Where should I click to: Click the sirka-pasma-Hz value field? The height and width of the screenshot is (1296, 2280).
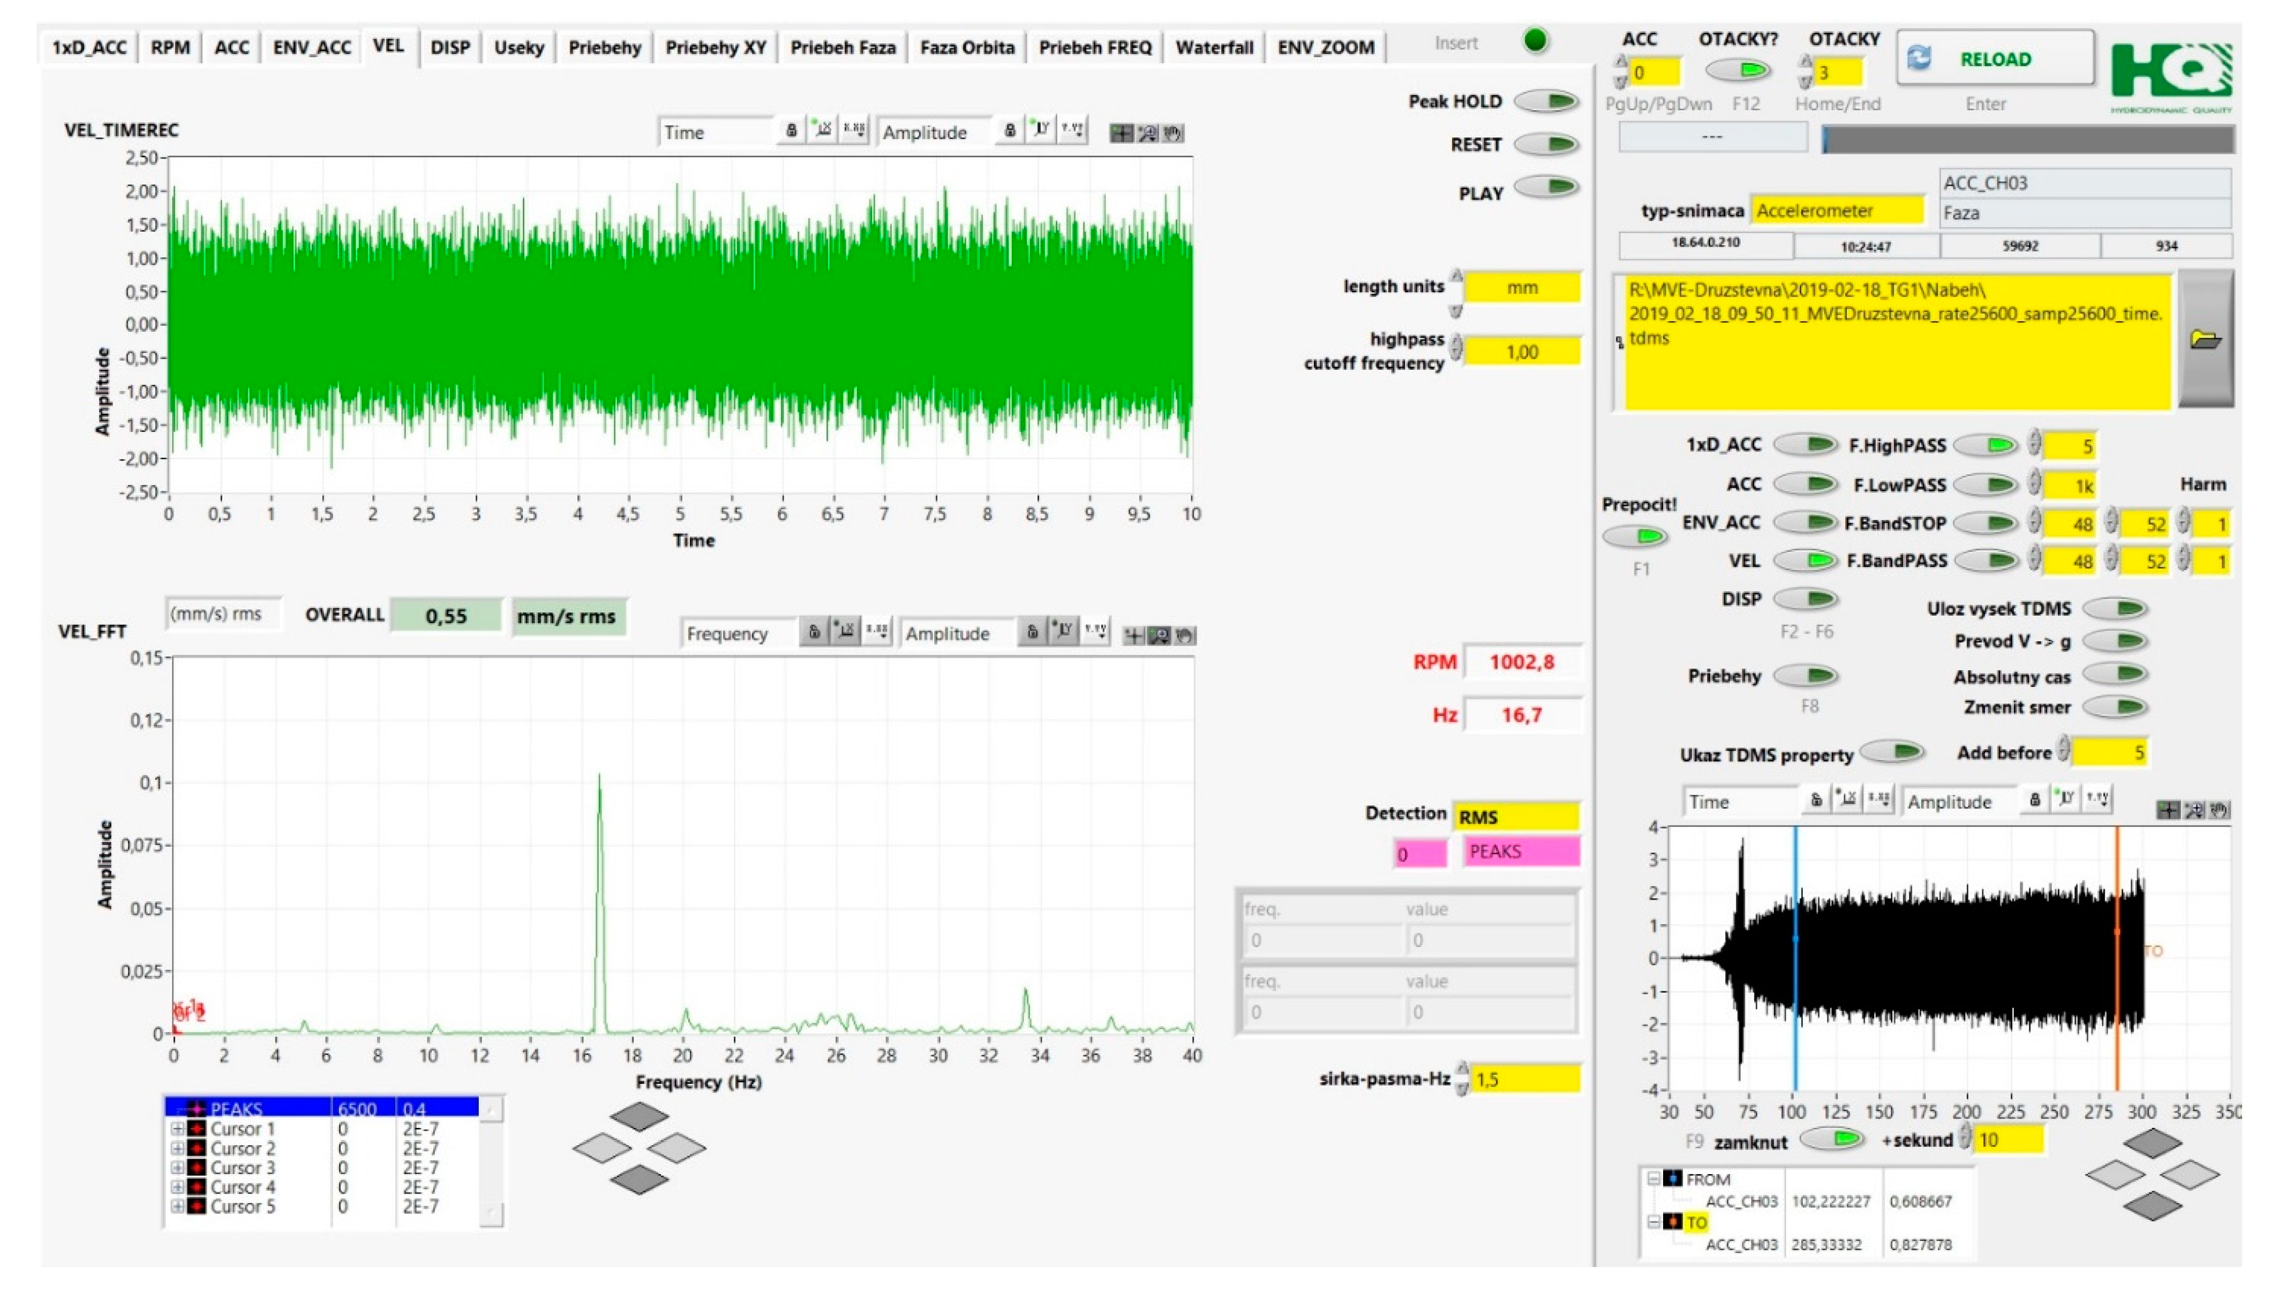point(1524,1079)
